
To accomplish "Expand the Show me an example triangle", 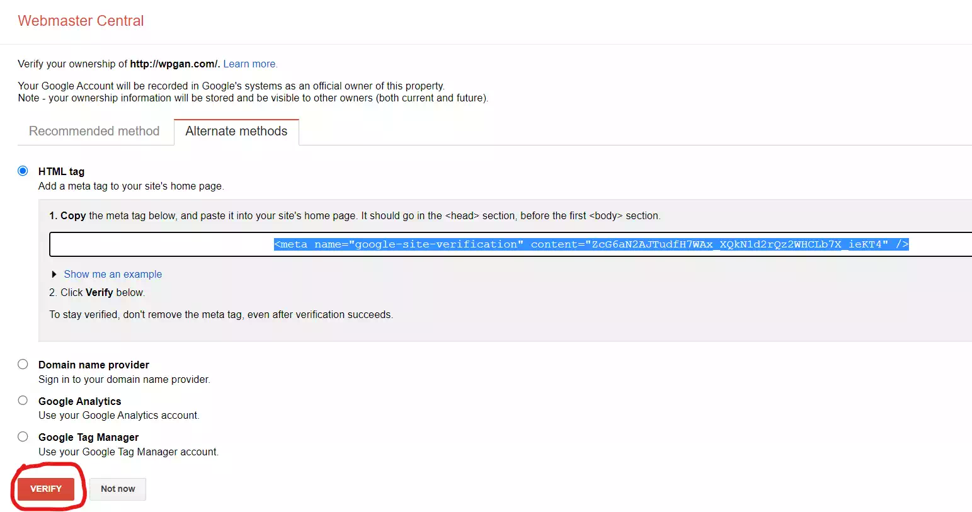I will [x=54, y=274].
